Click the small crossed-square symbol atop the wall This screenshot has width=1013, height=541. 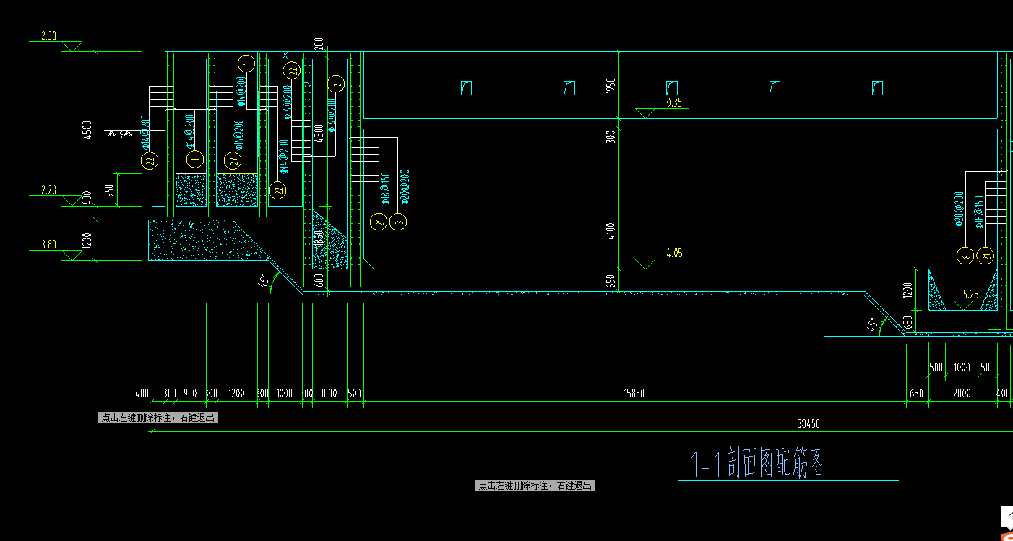point(286,55)
